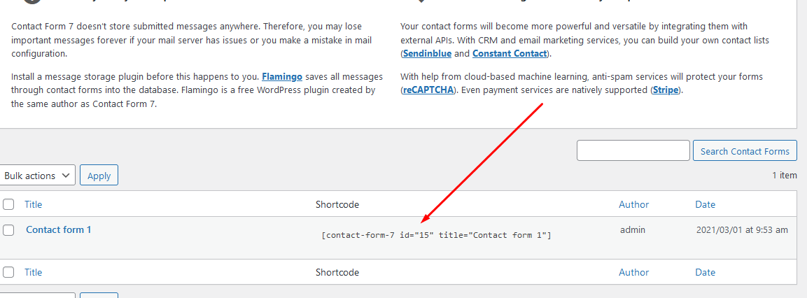Open the Flamingo plugin link
807x298 pixels.
click(282, 77)
